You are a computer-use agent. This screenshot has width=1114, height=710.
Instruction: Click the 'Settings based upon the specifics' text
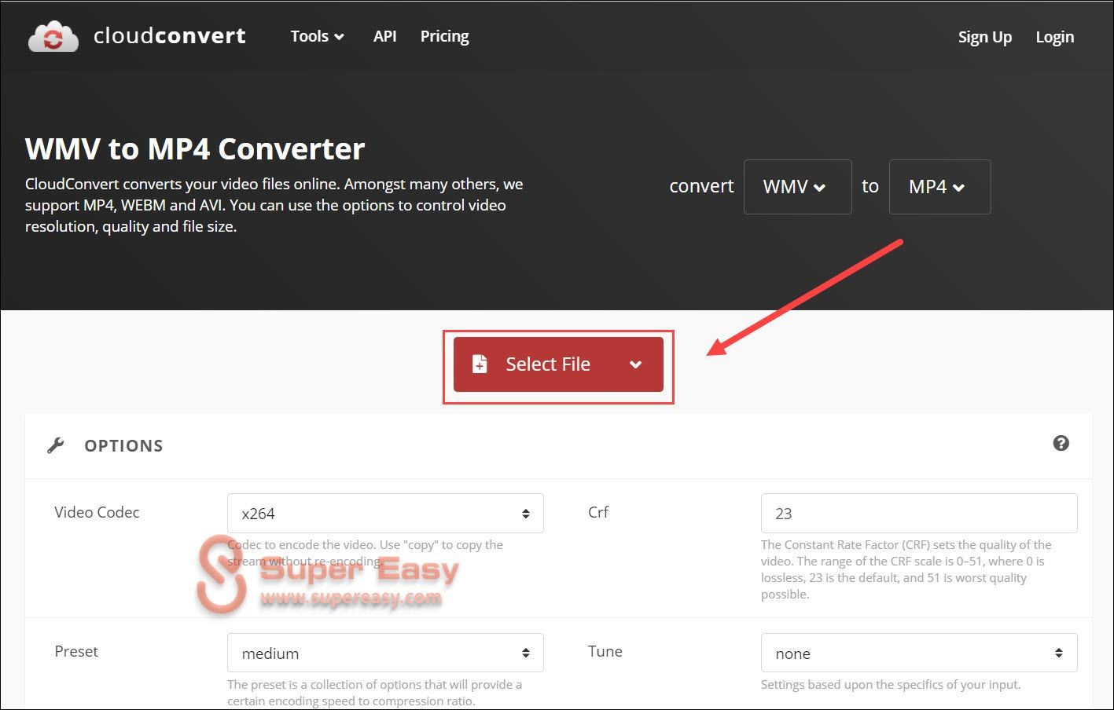pos(891,685)
